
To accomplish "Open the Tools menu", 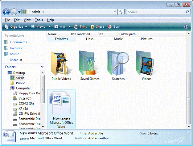I will 39,20.
